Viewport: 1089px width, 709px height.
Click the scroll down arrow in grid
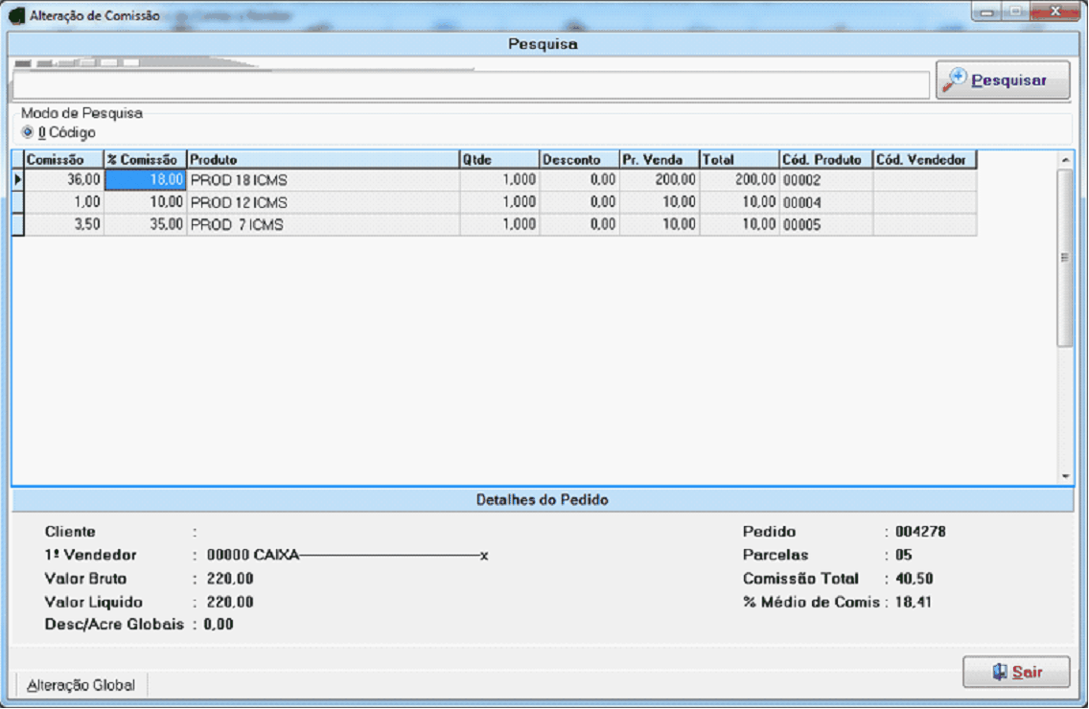[x=1065, y=476]
